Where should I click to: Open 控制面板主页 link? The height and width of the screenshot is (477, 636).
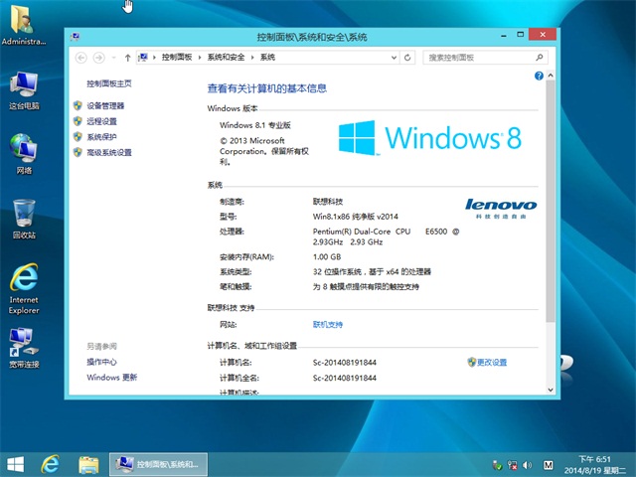(x=109, y=83)
